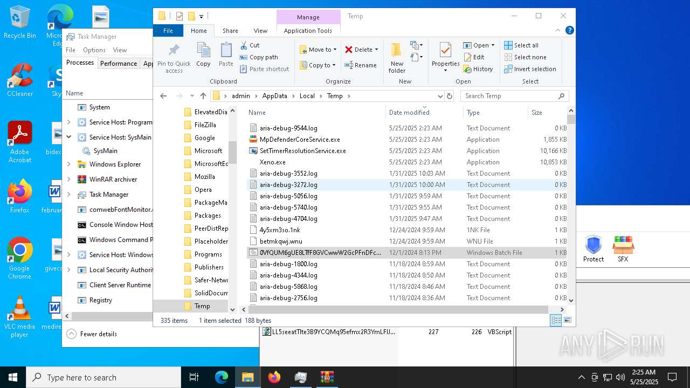Click Rename in Organize group

pos(361,65)
